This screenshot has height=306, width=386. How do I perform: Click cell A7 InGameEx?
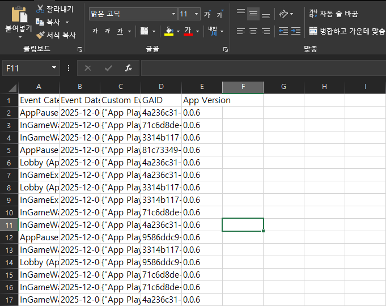click(39, 175)
